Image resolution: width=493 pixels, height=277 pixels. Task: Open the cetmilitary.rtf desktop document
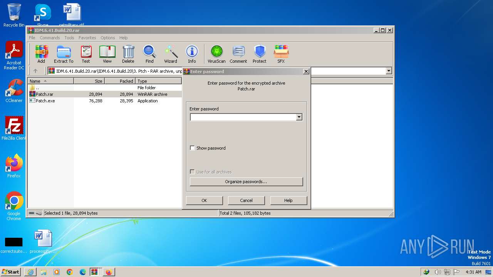tap(72, 15)
